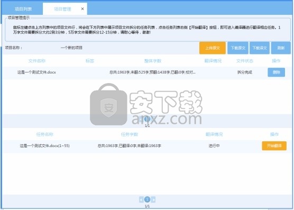Click the project name 一个新的项目
The height and width of the screenshot is (210, 294).
[x=71, y=48]
